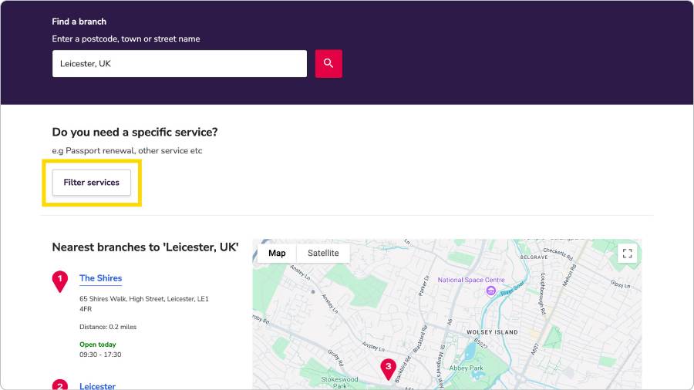Click the Wolsey Island label on map

(493, 332)
